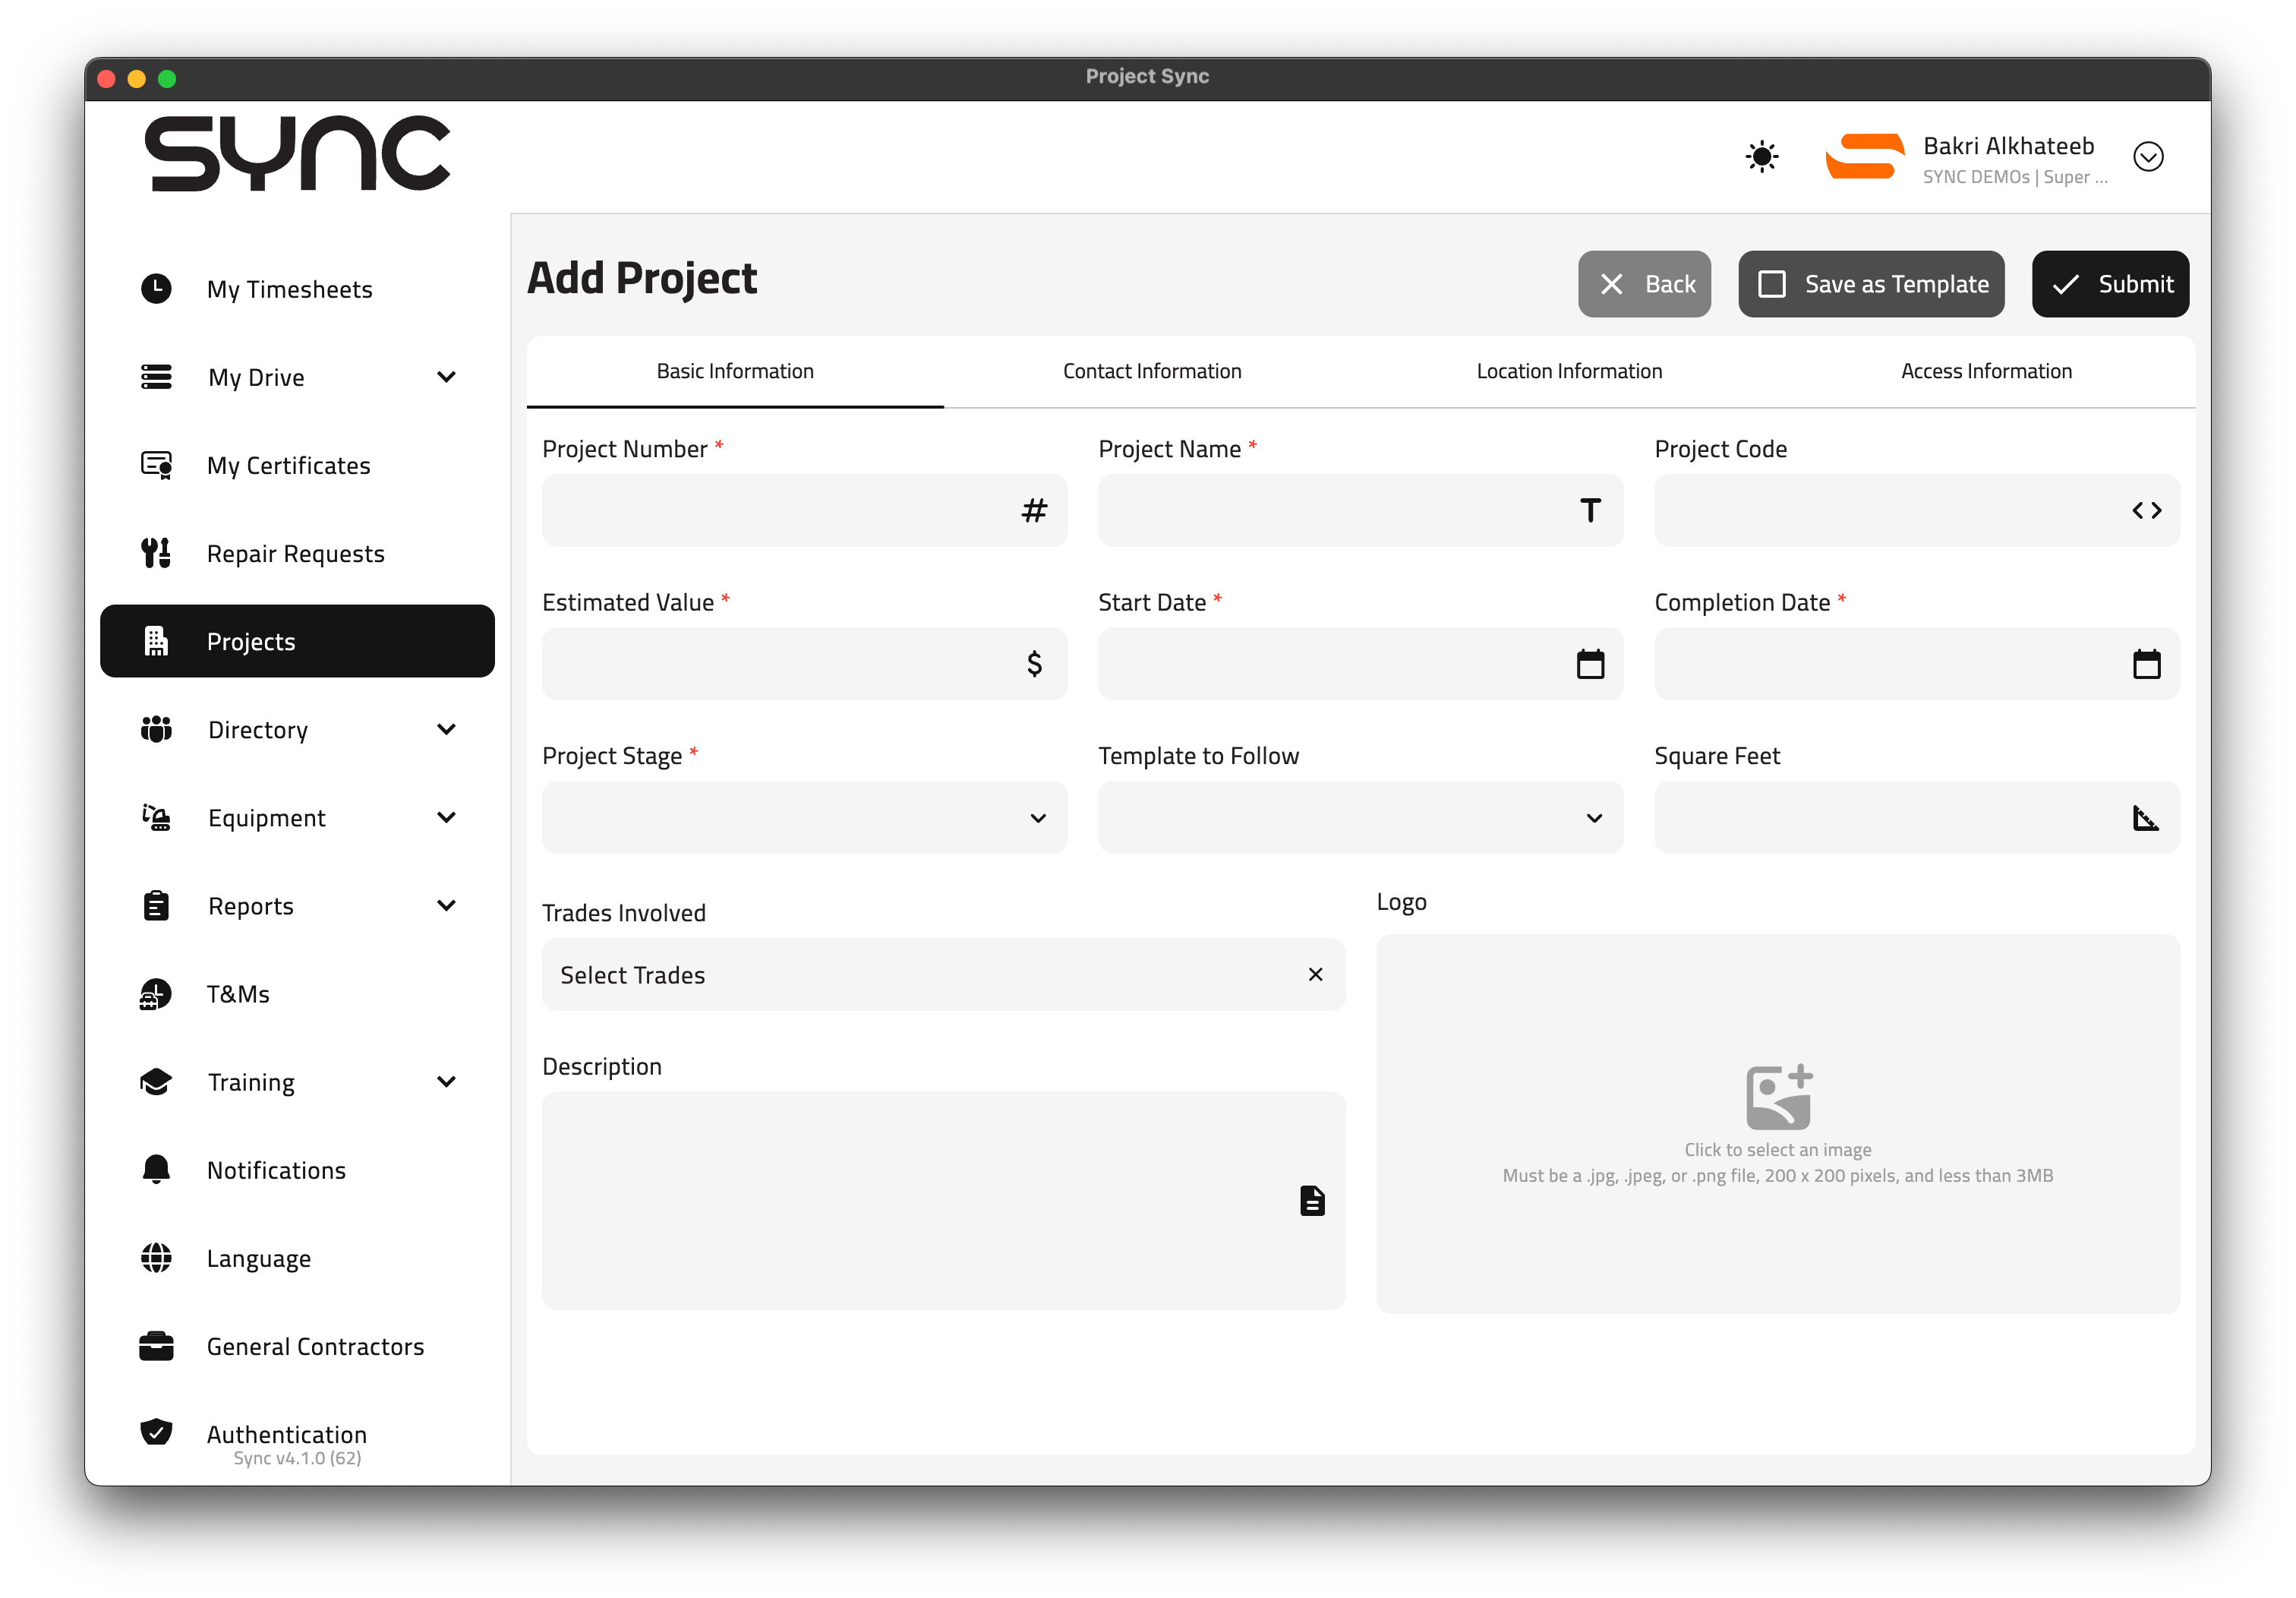The height and width of the screenshot is (1598, 2296).
Task: Click the Notifications bell icon
Action: pos(156,1169)
